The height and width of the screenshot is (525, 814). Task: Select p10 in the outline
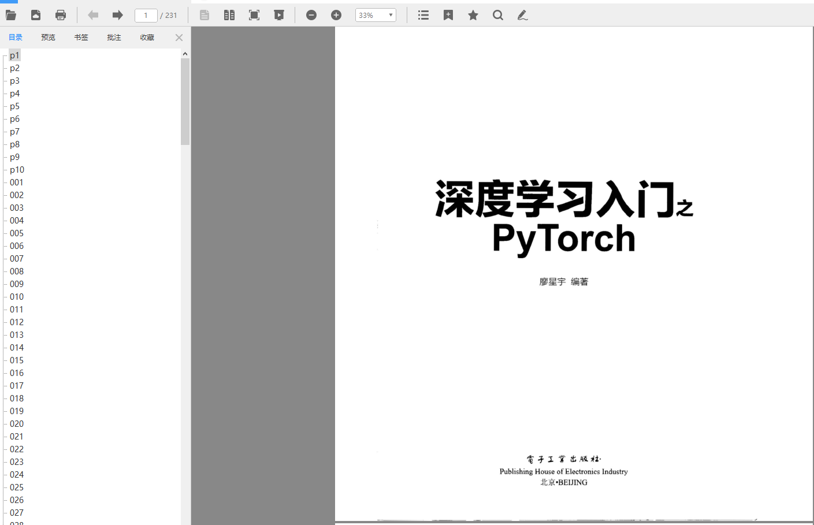click(x=17, y=170)
